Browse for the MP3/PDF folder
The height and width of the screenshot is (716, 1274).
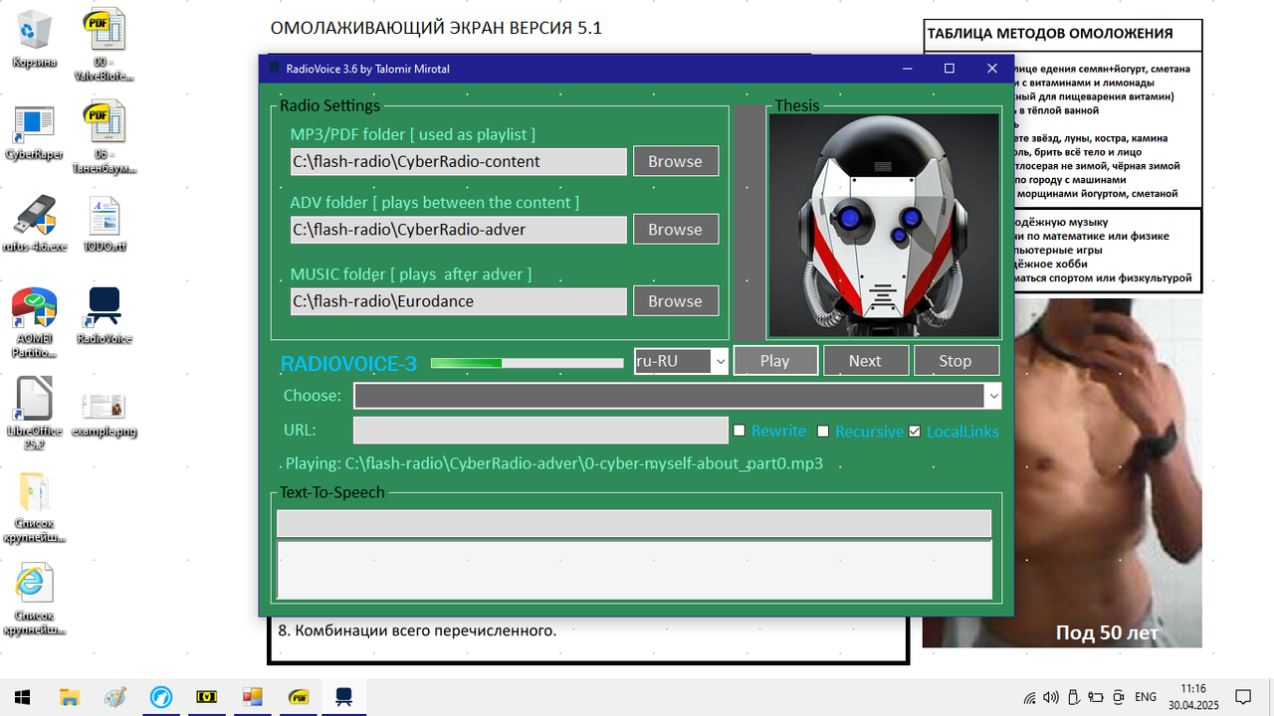[x=675, y=161]
